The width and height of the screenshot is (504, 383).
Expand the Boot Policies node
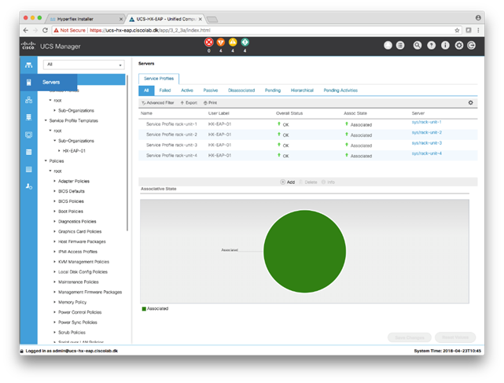[x=54, y=211]
